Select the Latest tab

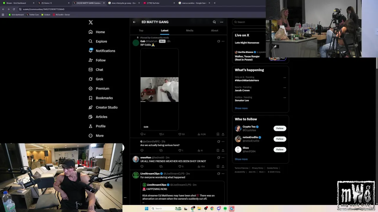coord(164,31)
